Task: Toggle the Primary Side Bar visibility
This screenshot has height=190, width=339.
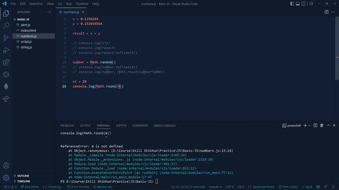Action: tap(292, 4)
